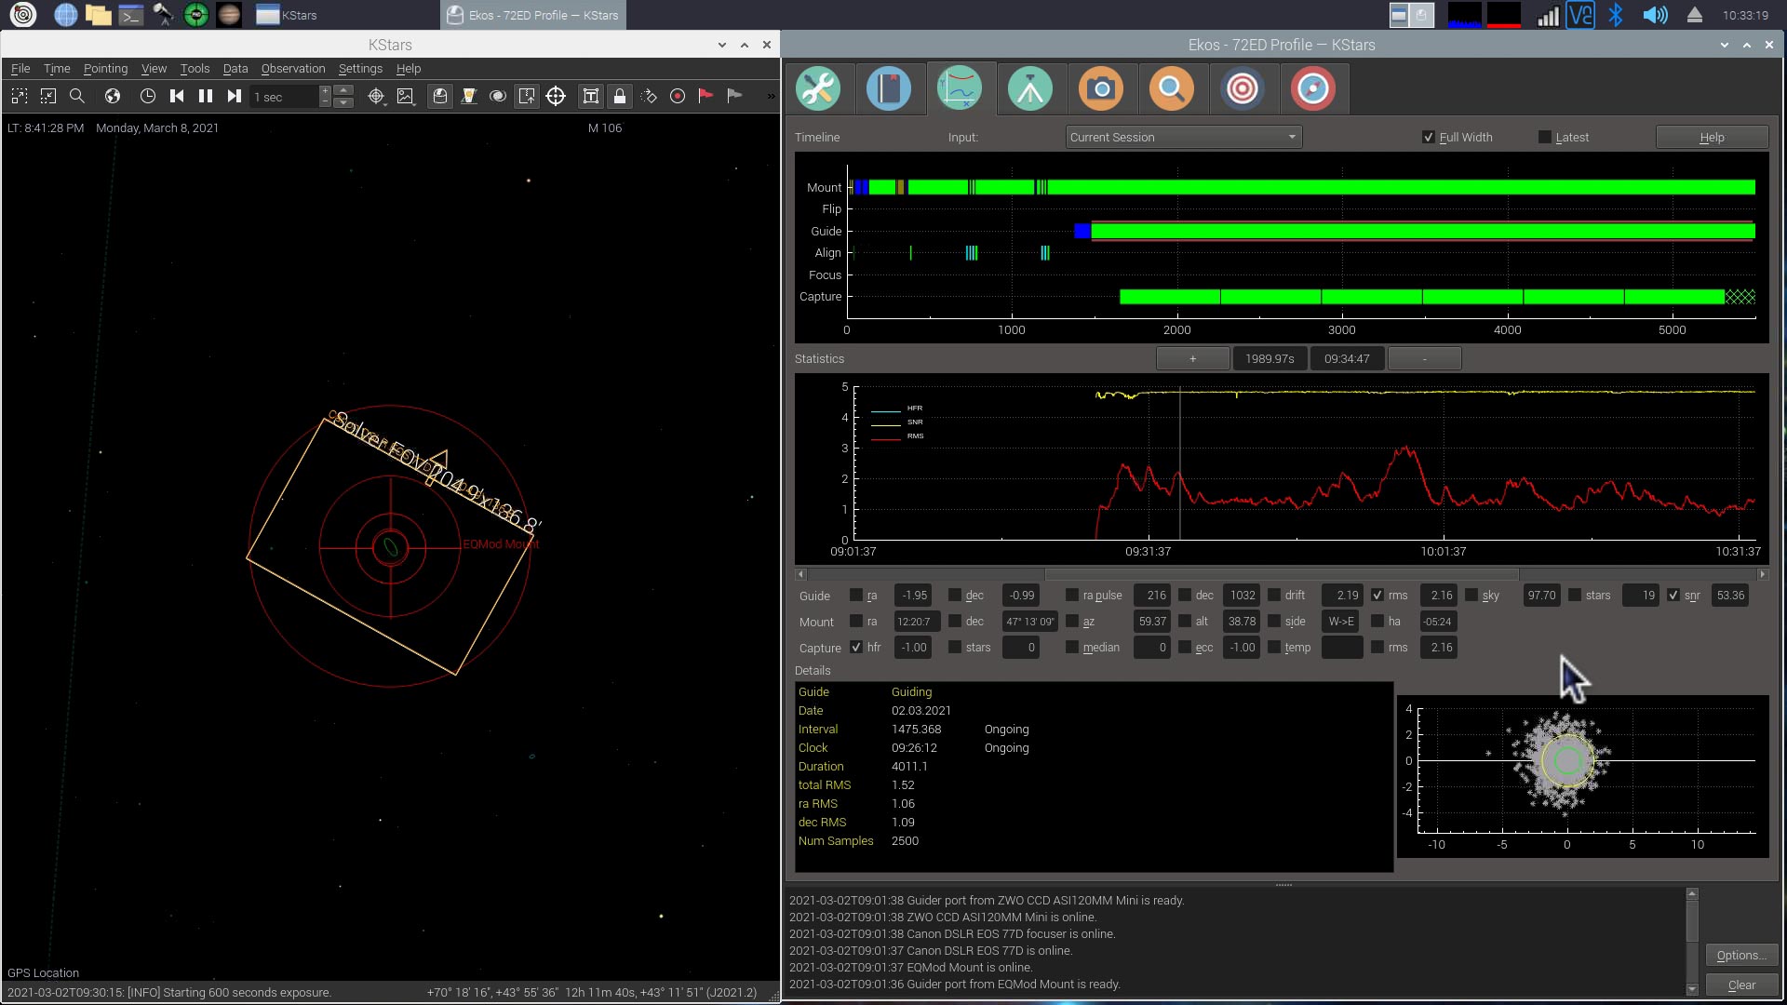Open the log Options button
1787x1005 pixels.
pos(1741,956)
